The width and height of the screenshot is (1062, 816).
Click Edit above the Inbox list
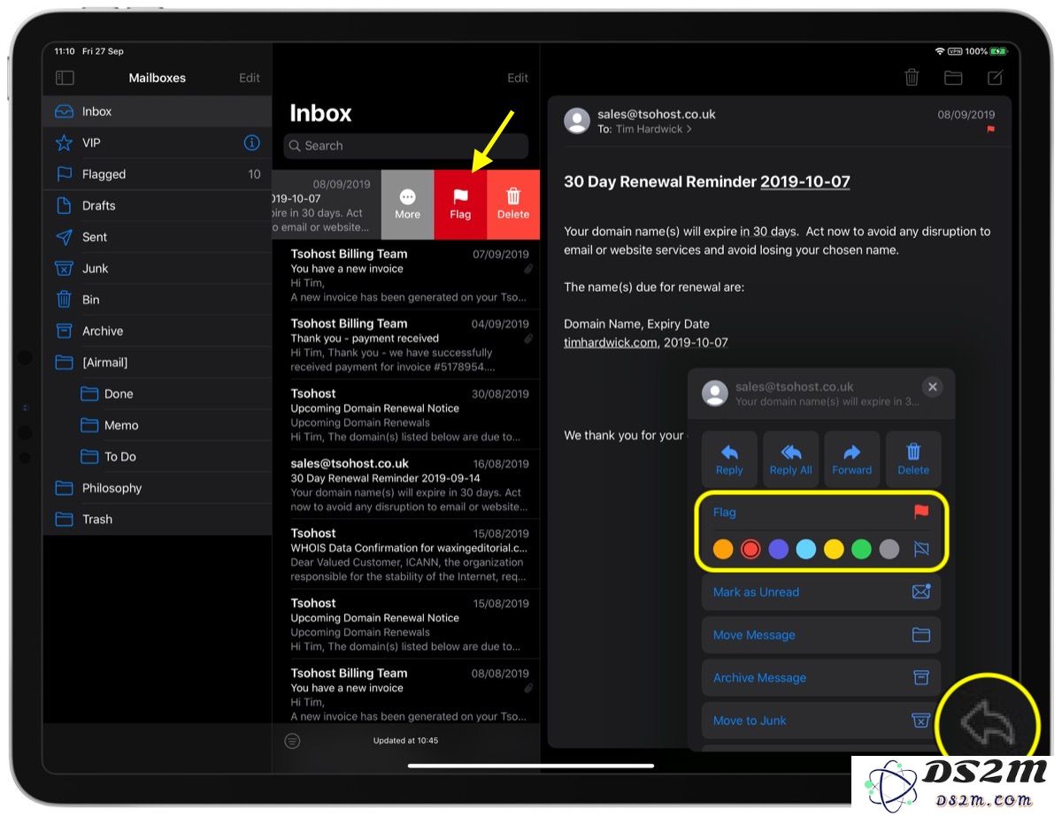point(518,78)
